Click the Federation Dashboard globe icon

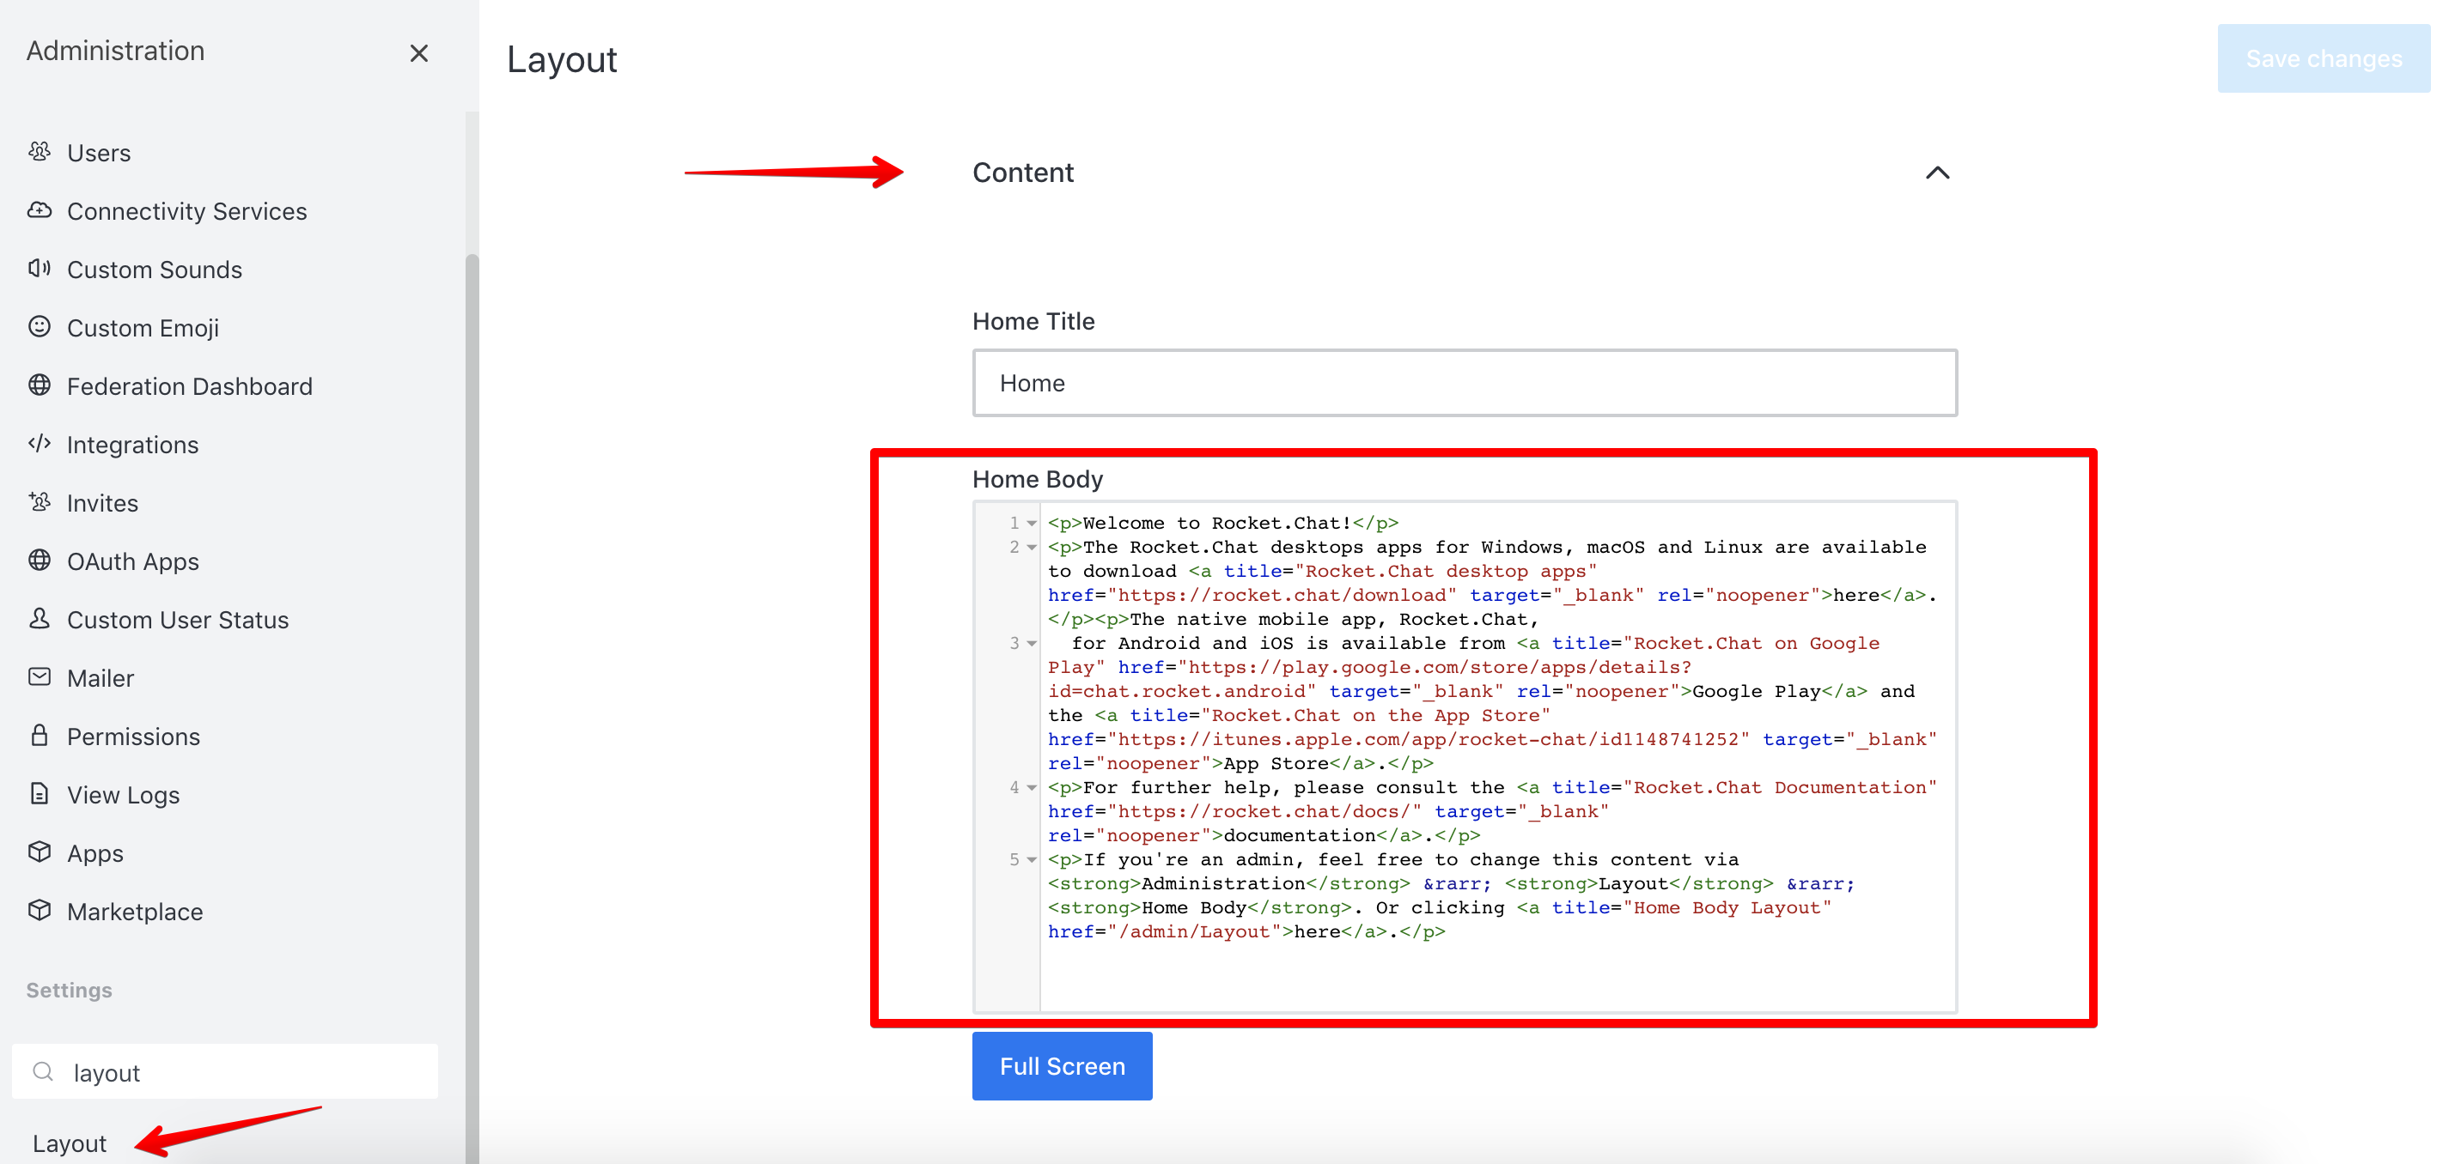coord(39,385)
